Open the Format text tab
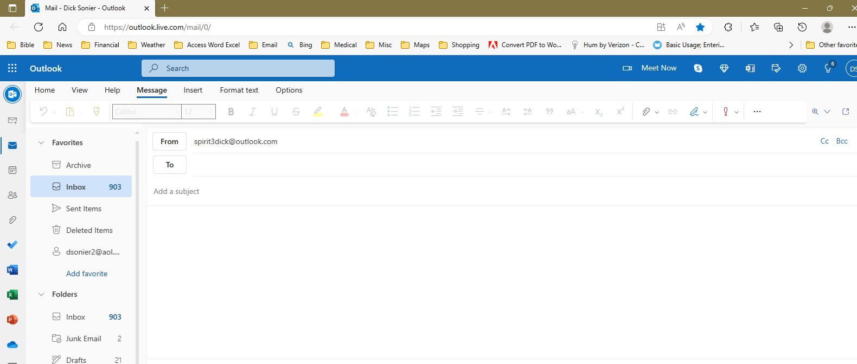Image resolution: width=857 pixels, height=364 pixels. [239, 90]
